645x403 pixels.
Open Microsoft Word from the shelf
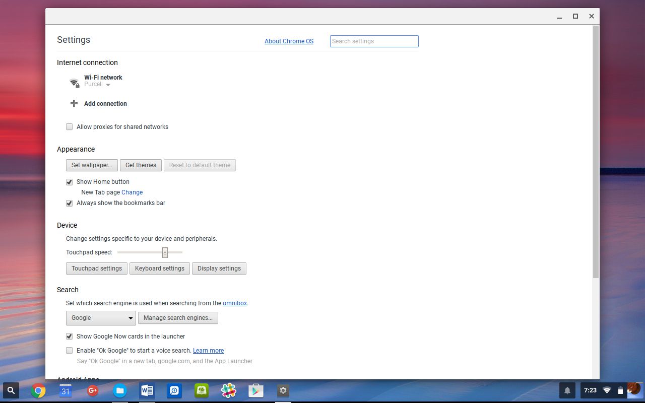[147, 390]
